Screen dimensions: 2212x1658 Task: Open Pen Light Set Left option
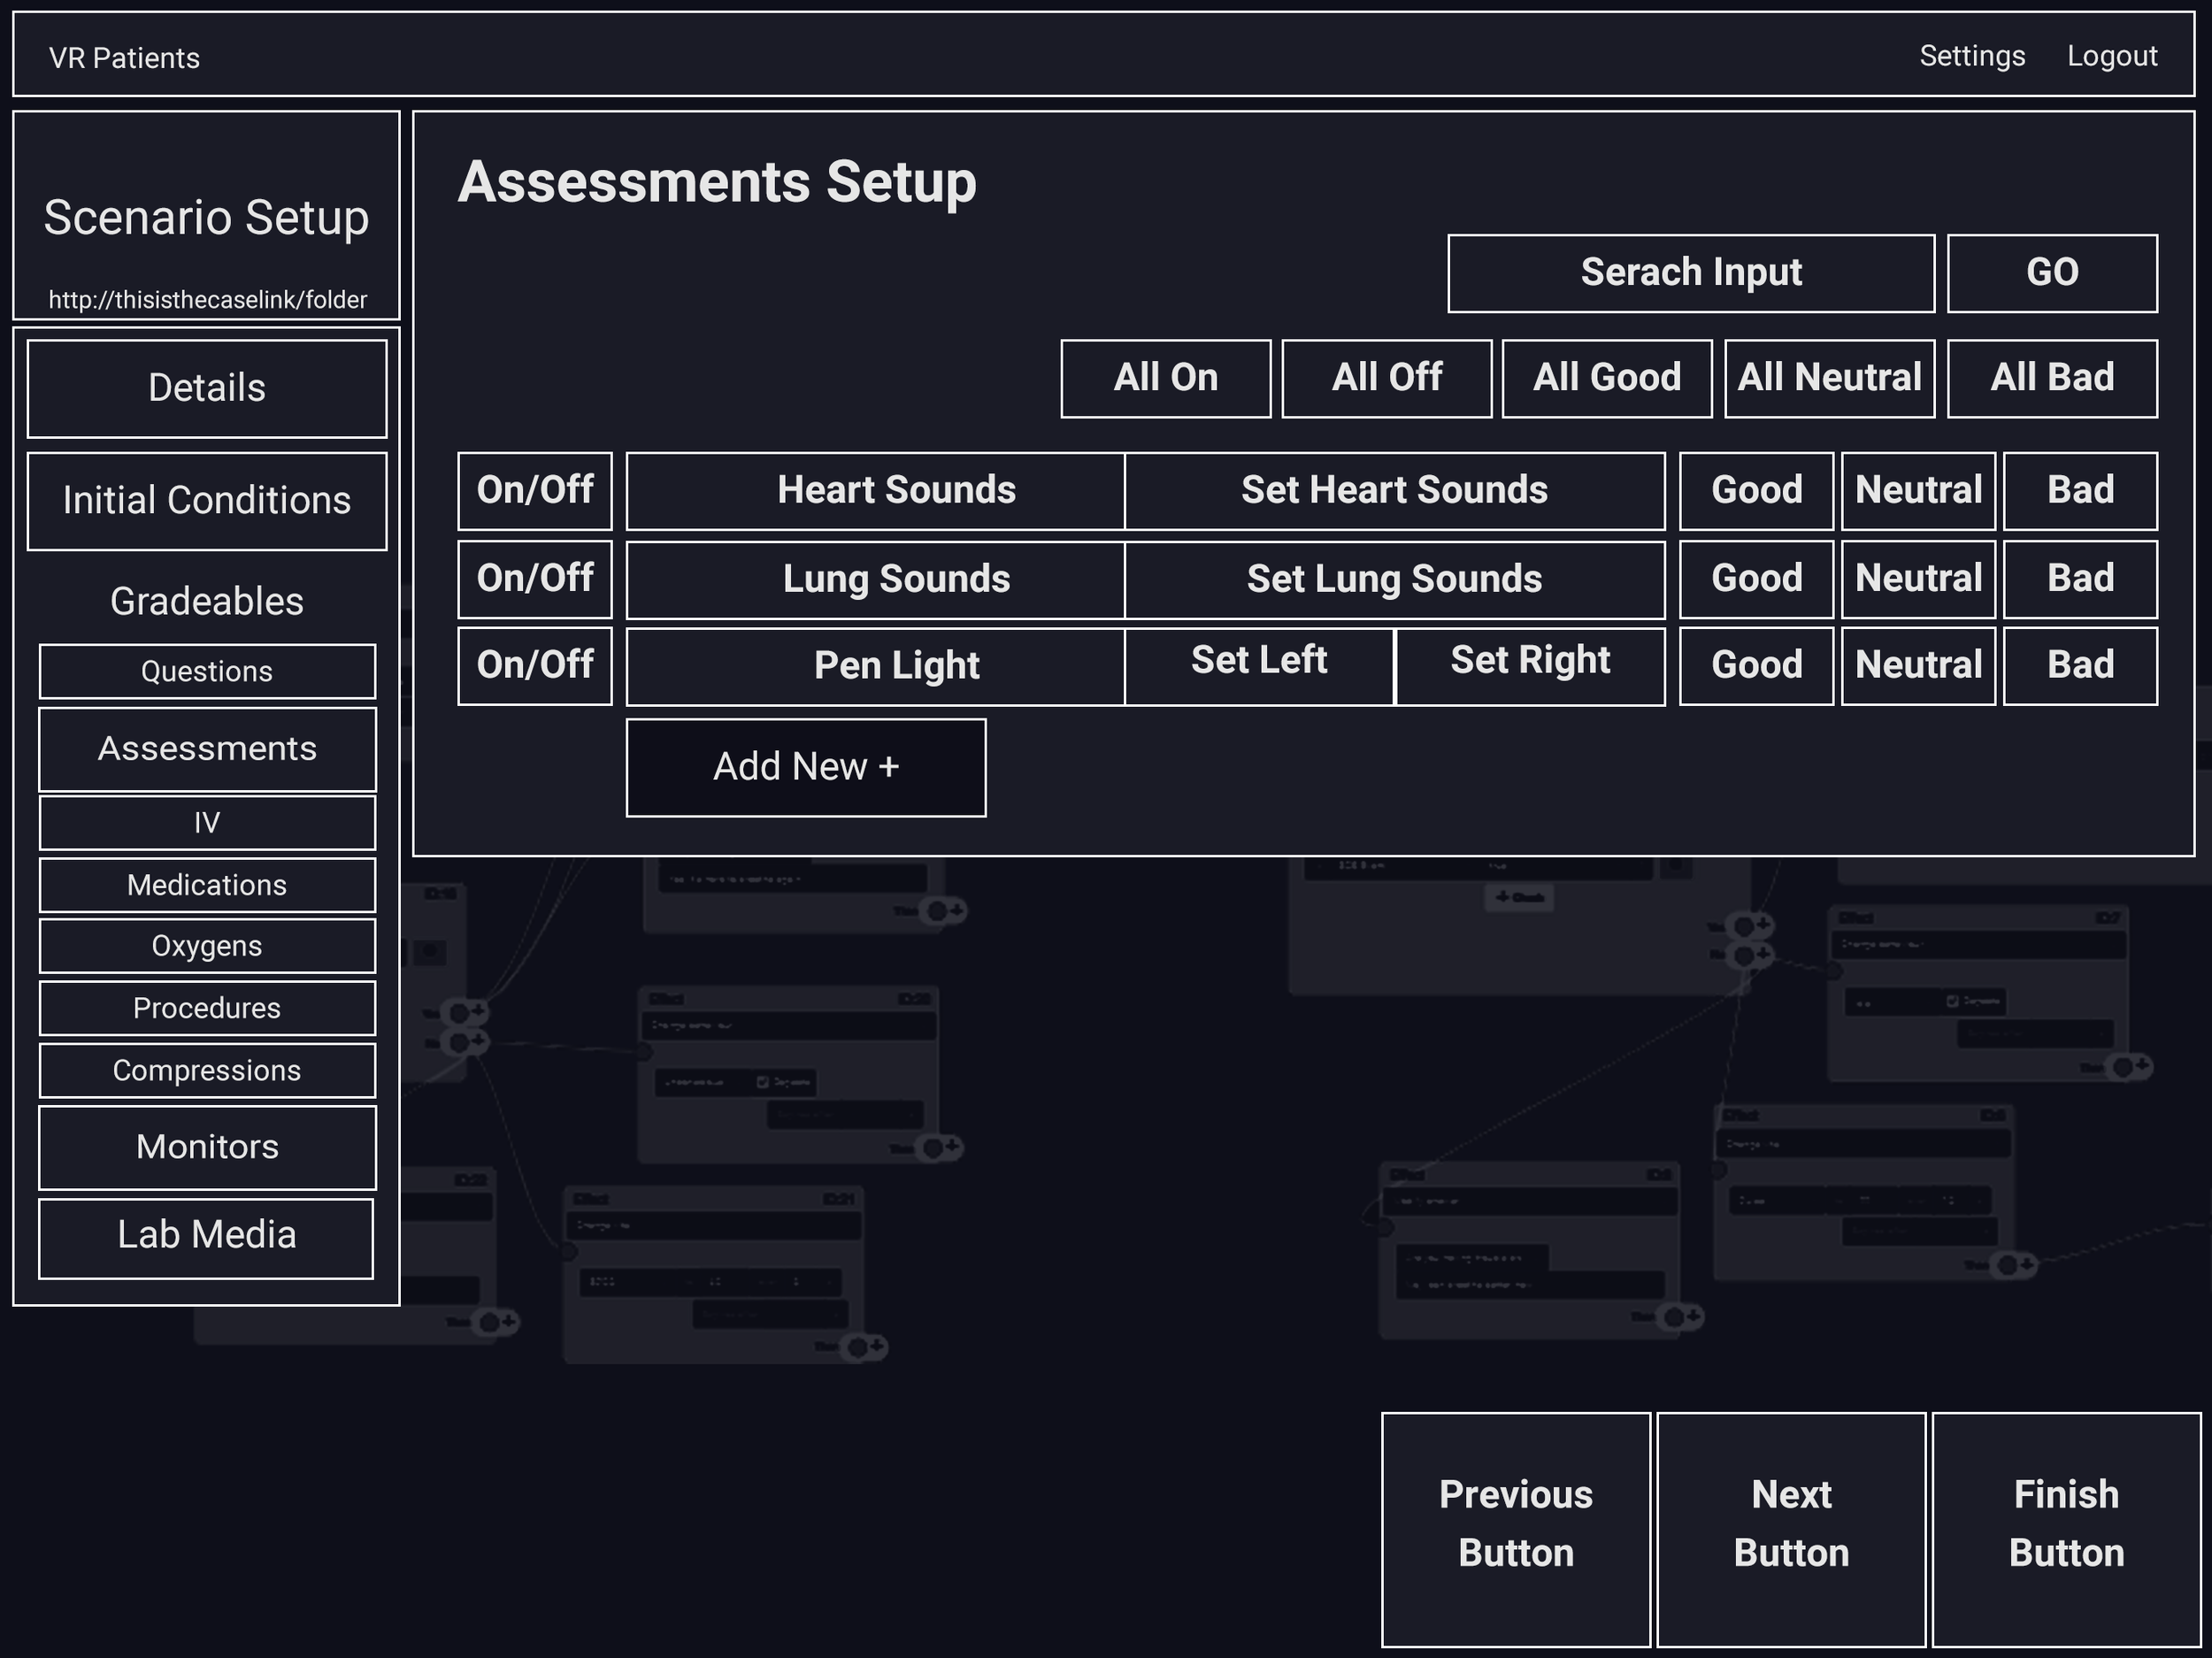1258,665
